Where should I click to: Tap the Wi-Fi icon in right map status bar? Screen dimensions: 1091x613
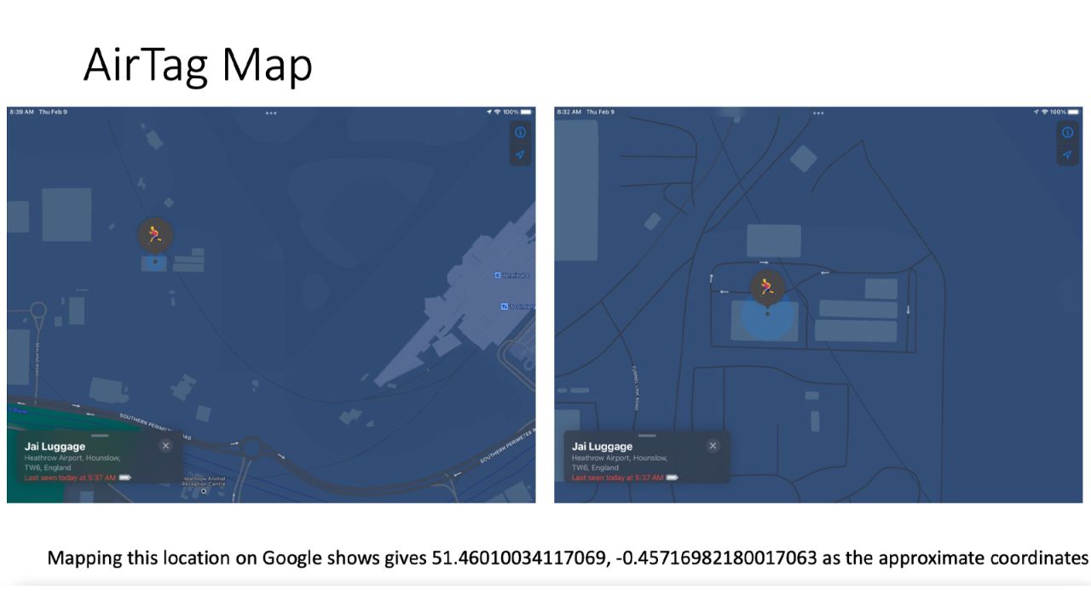[x=1045, y=112]
